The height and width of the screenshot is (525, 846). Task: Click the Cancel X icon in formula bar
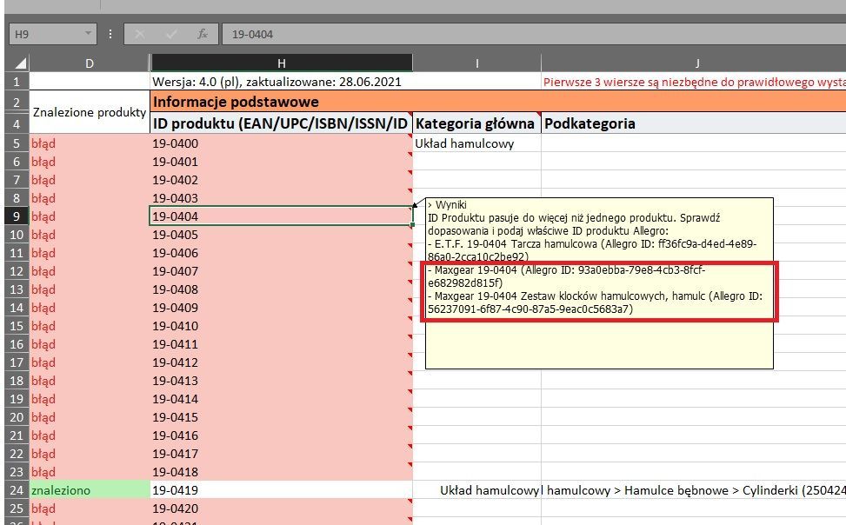[139, 34]
